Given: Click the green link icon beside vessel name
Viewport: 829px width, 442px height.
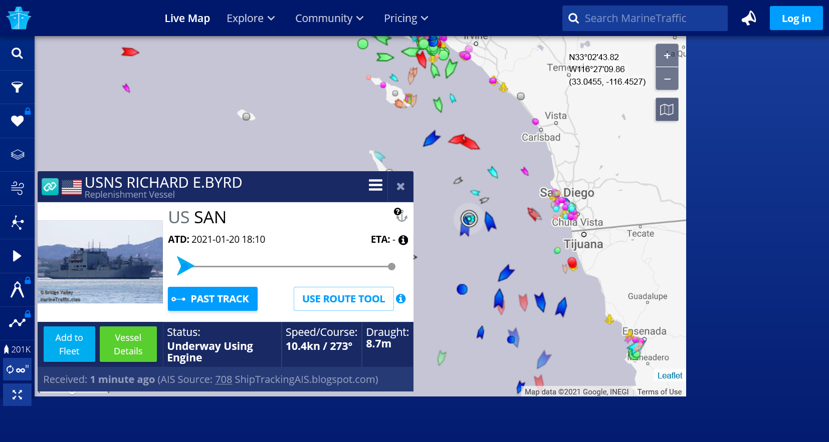Looking at the screenshot, I should [x=50, y=187].
